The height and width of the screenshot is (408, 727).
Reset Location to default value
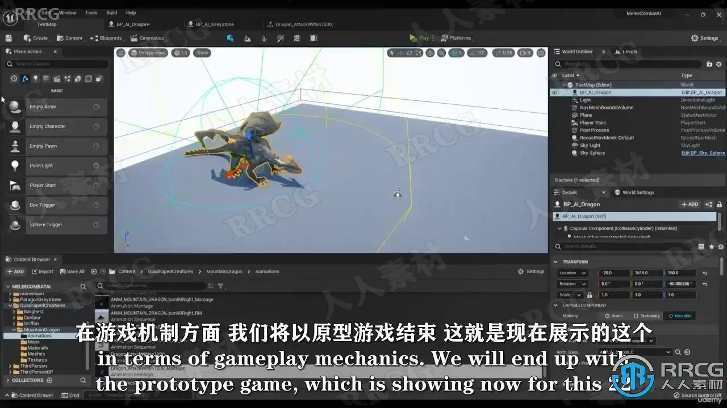pyautogui.click(x=705, y=273)
